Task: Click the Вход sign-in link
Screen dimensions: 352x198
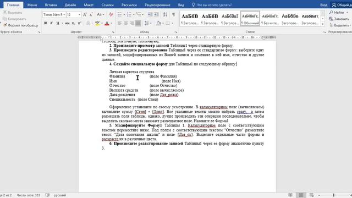Action: coord(323,5)
